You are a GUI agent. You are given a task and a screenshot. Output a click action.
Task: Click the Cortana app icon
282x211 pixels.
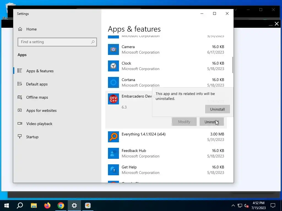(x=113, y=82)
